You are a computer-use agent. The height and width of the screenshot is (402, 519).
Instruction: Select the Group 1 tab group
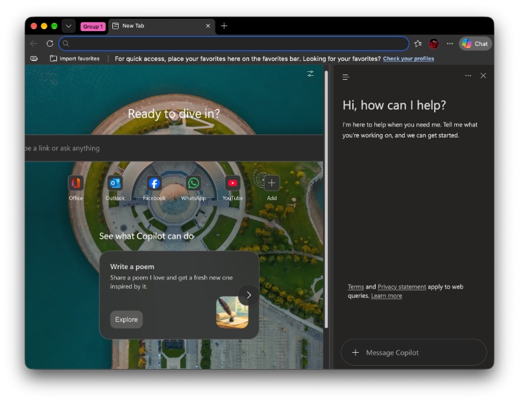pyautogui.click(x=93, y=27)
